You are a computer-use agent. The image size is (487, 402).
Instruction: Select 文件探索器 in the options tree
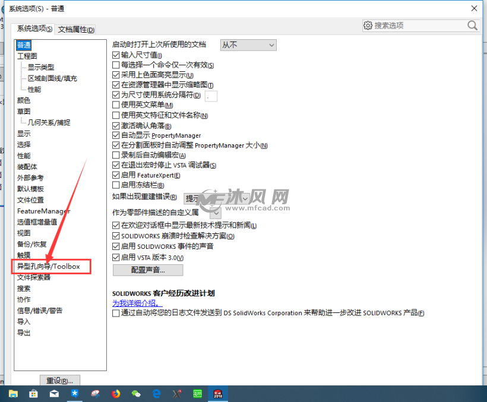[x=33, y=277]
